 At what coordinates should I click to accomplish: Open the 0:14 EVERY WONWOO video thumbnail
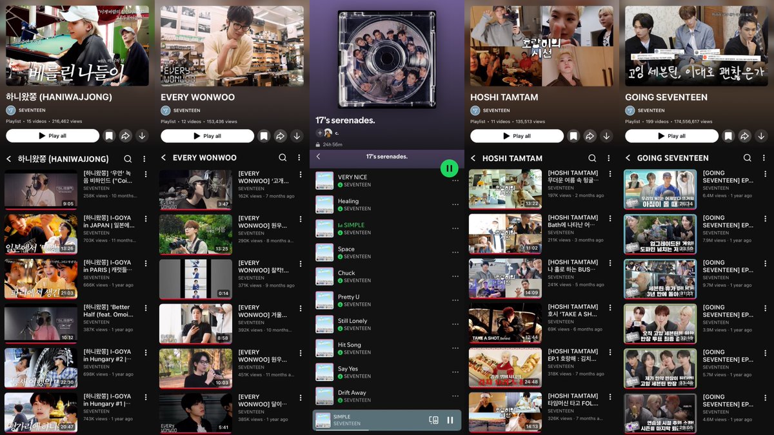pyautogui.click(x=195, y=279)
